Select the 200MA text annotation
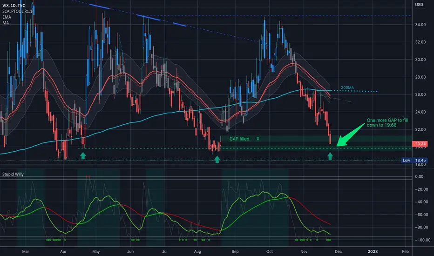This screenshot has height=256, width=434. pos(347,88)
